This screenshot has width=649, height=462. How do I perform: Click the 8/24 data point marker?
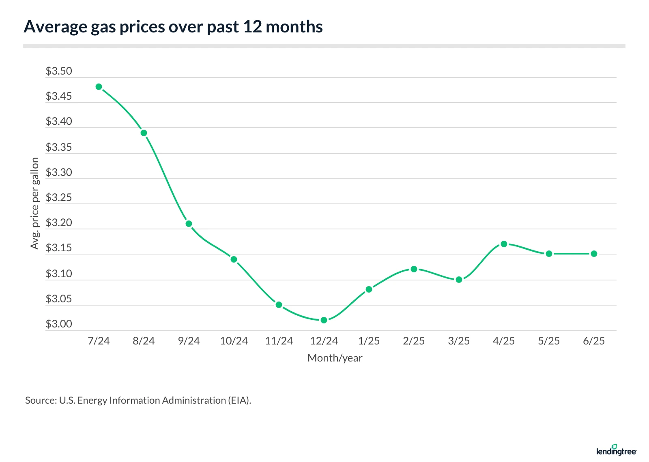(144, 133)
